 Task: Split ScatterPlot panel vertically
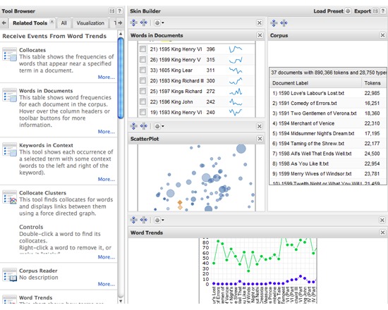click(x=133, y=126)
